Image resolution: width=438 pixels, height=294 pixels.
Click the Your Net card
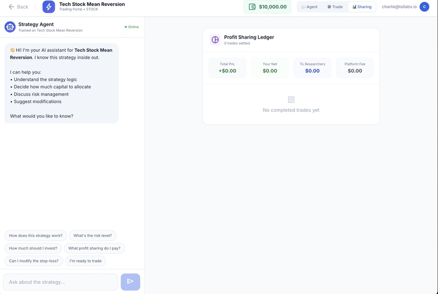tap(270, 68)
